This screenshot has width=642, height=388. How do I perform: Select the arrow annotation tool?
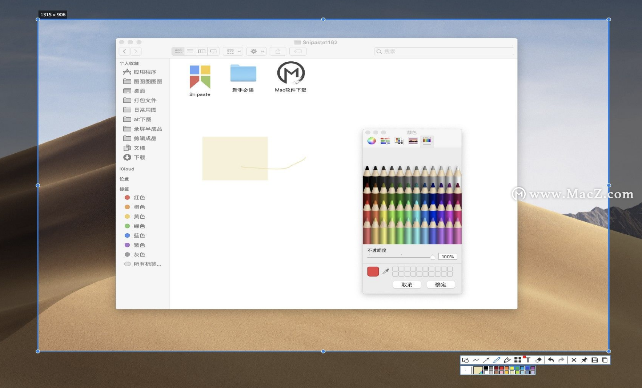(x=486, y=360)
